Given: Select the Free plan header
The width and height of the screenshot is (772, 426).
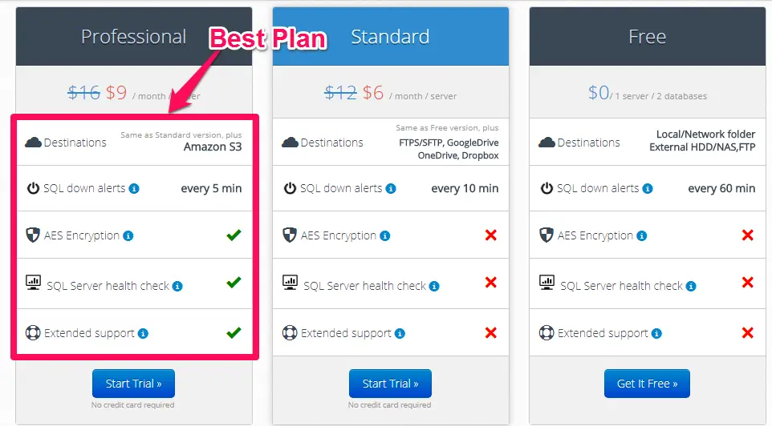Looking at the screenshot, I should (x=648, y=36).
